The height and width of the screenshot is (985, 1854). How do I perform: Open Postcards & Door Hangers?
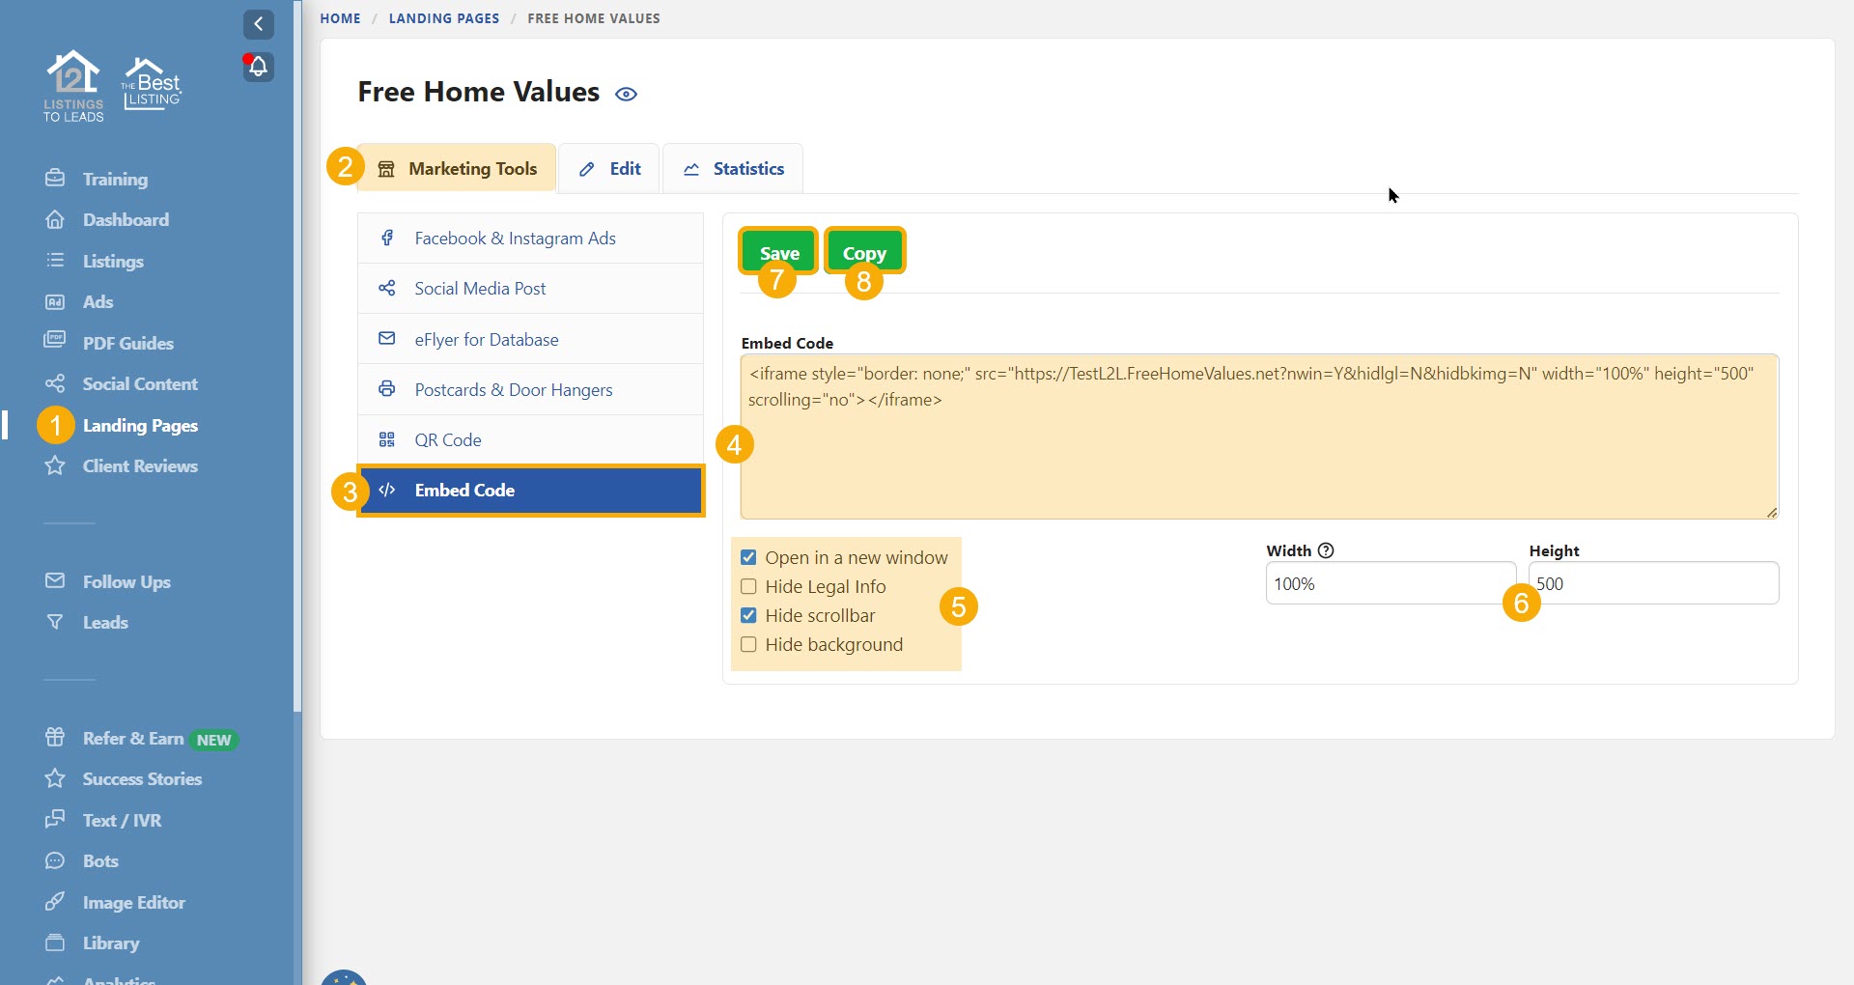tap(513, 390)
